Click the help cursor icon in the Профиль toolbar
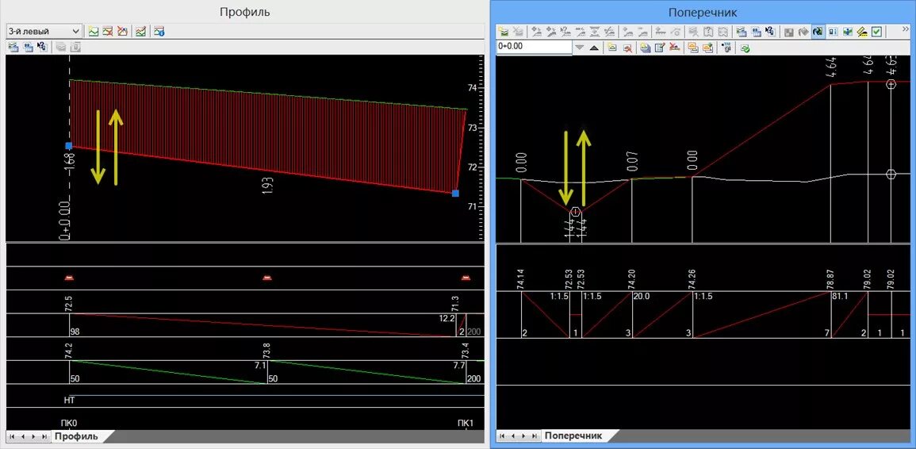The height and width of the screenshot is (449, 916). [42, 48]
